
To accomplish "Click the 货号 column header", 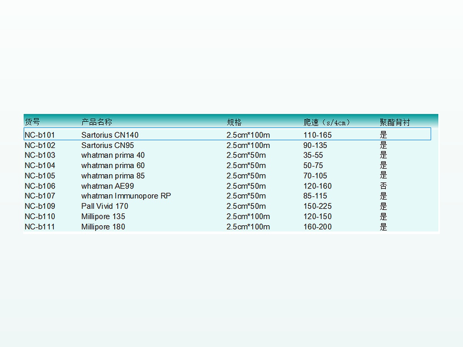I will pyautogui.click(x=32, y=122).
